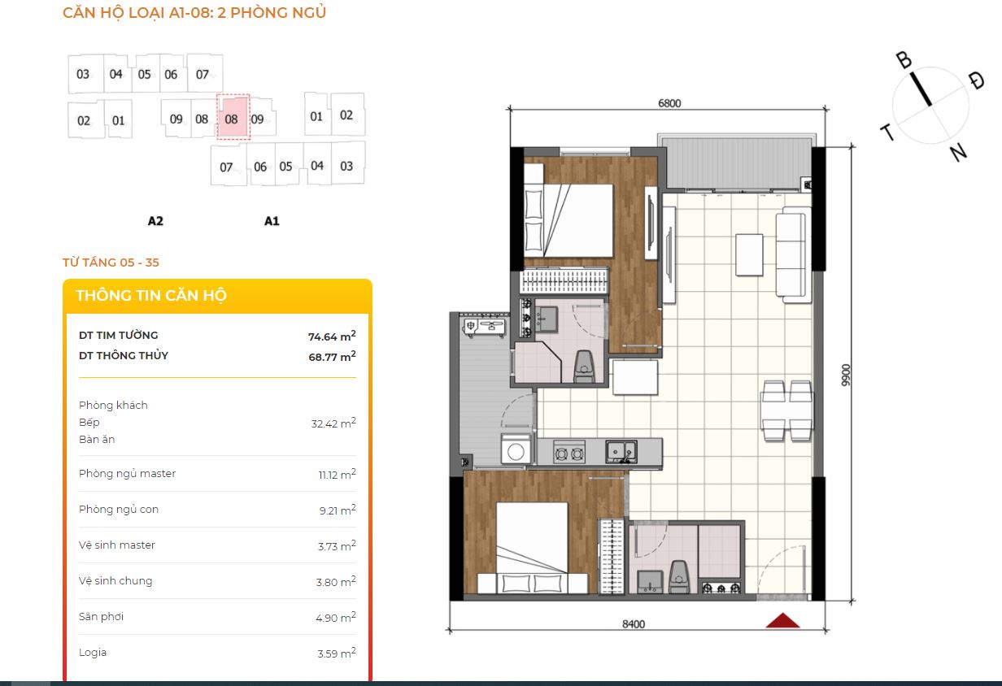Screen dimensions: 1002x686
Task: Click the 'Logia' row label
Action: pyautogui.click(x=93, y=653)
